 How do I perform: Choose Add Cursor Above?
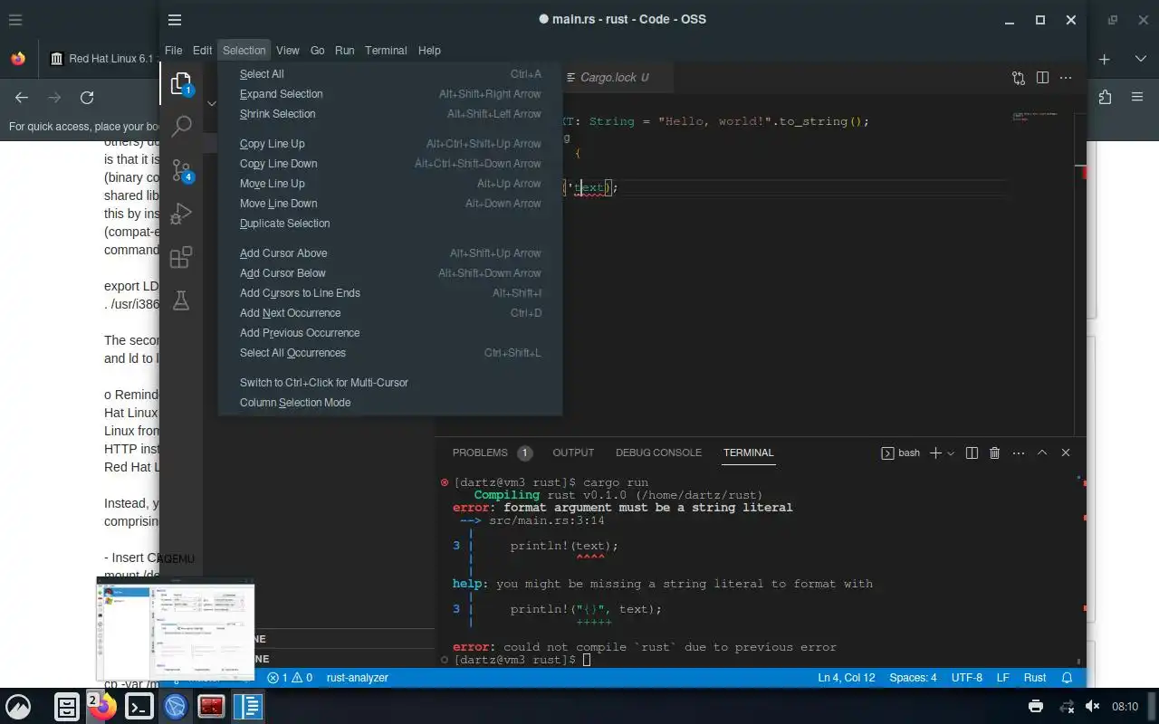coord(390,253)
